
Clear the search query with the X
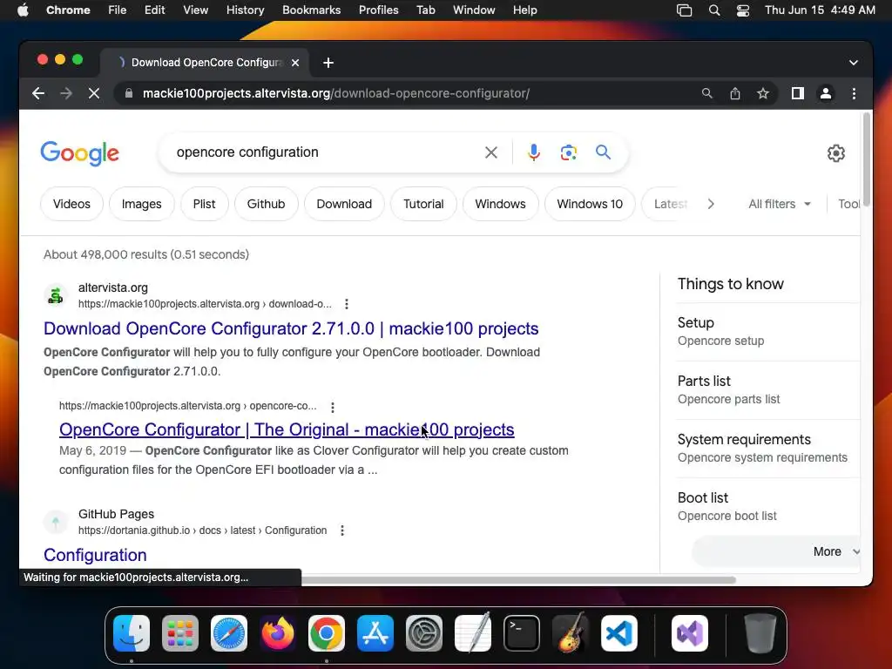pyautogui.click(x=491, y=152)
